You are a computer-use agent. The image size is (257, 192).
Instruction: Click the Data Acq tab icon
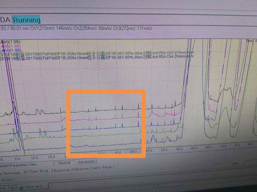tap(21, 188)
